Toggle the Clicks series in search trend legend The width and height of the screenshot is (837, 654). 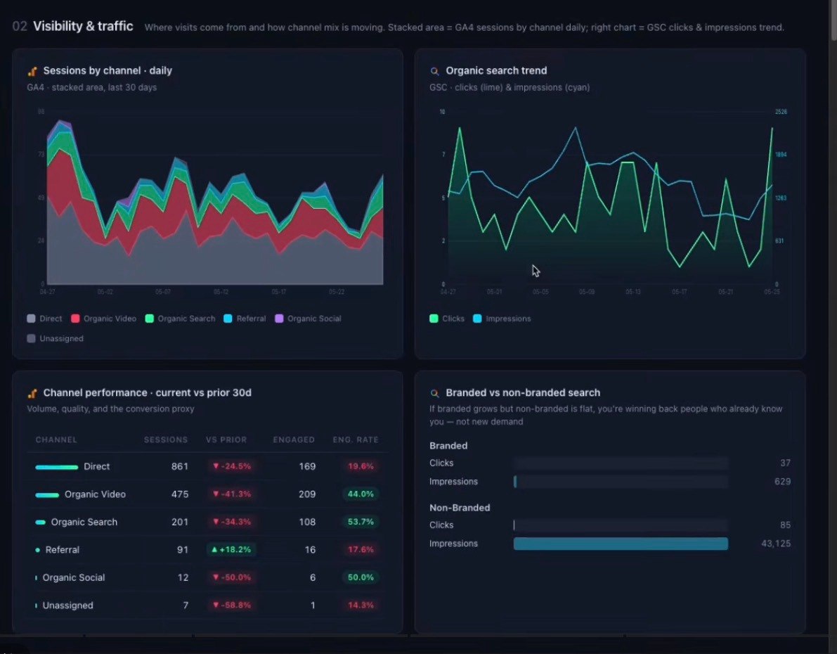tap(447, 319)
